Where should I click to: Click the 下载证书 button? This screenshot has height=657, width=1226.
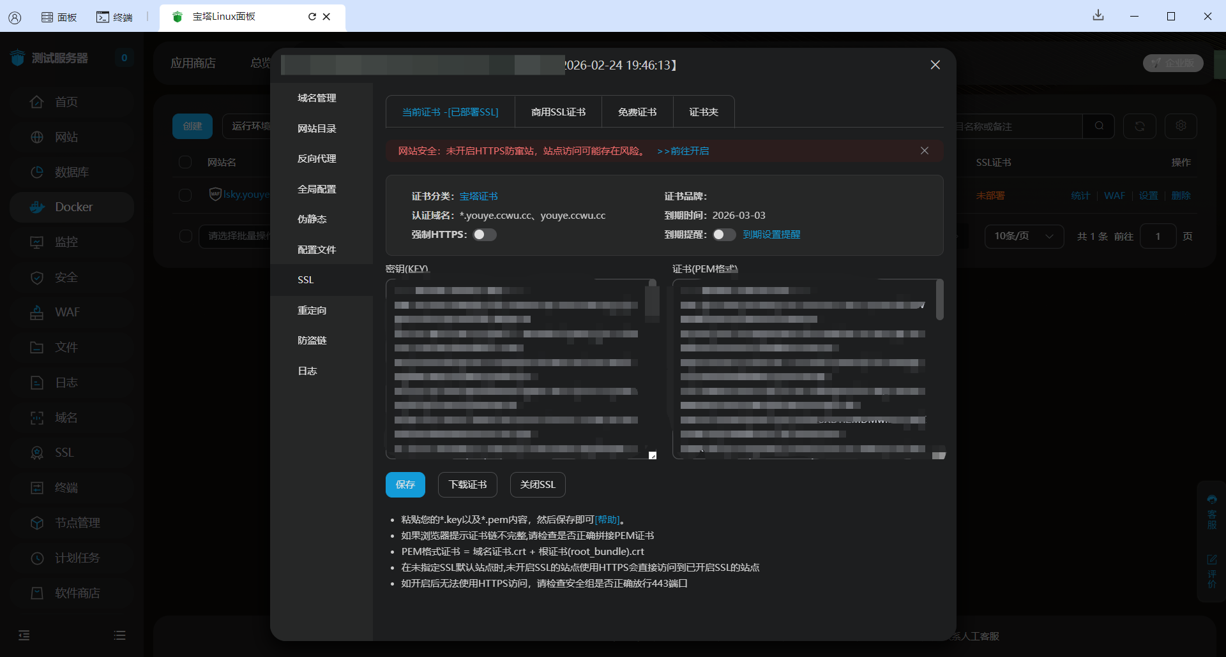(x=467, y=485)
